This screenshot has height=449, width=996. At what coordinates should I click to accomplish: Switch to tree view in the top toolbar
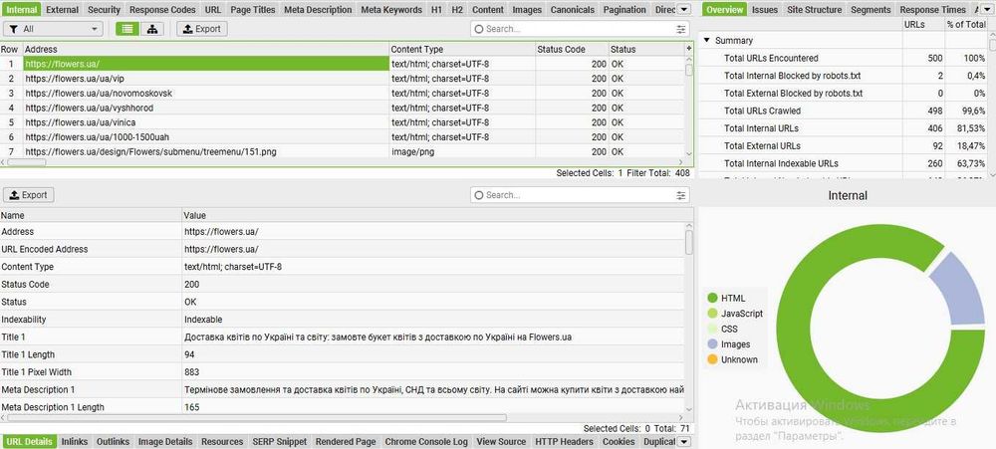click(151, 29)
